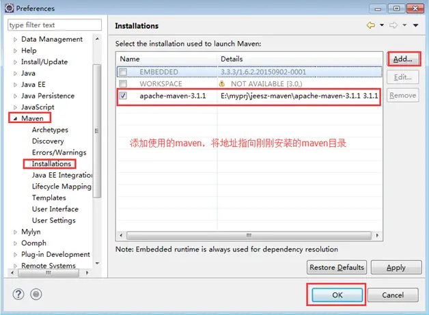Viewport: 429px width, 315px height.
Task: Click the apache-maven path details cell
Action: pyautogui.click(x=299, y=96)
